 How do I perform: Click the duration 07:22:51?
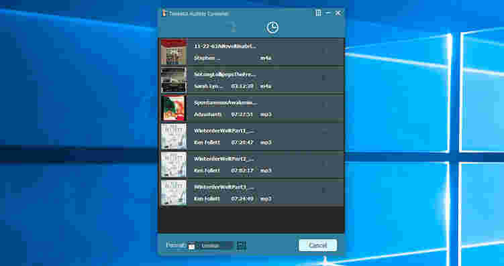pyautogui.click(x=242, y=115)
